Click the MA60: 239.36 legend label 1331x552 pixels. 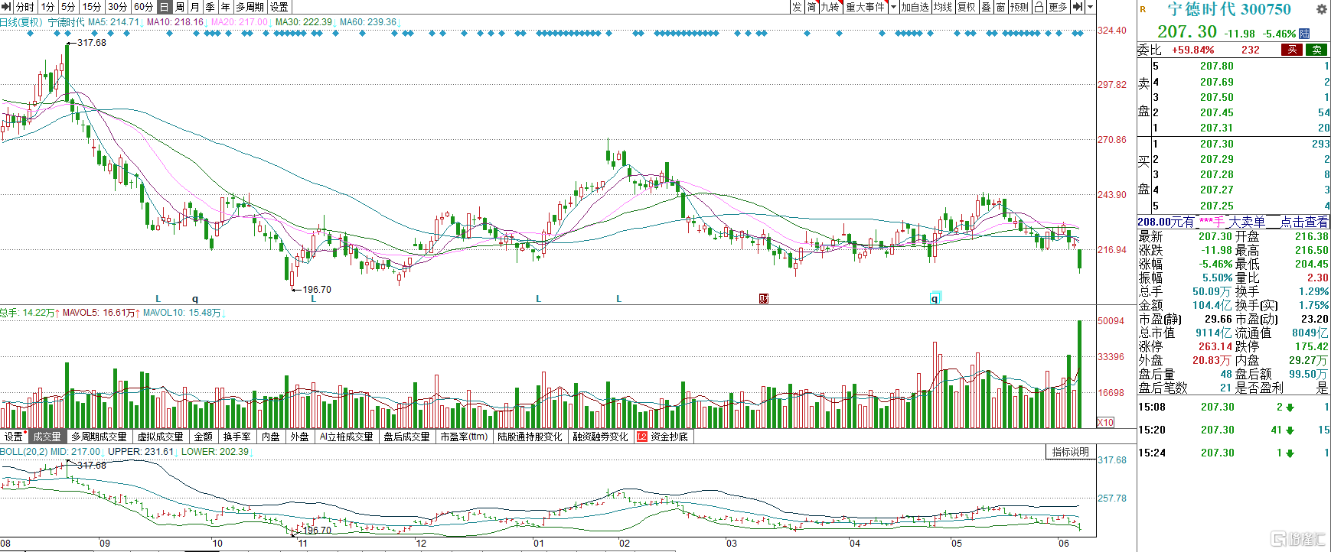point(368,22)
